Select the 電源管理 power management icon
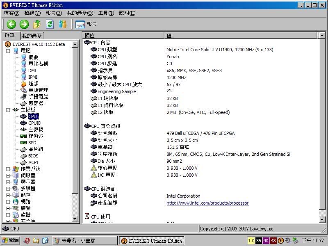 (x=23, y=90)
